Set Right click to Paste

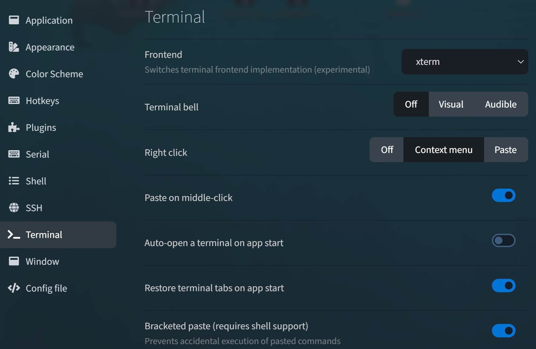506,149
